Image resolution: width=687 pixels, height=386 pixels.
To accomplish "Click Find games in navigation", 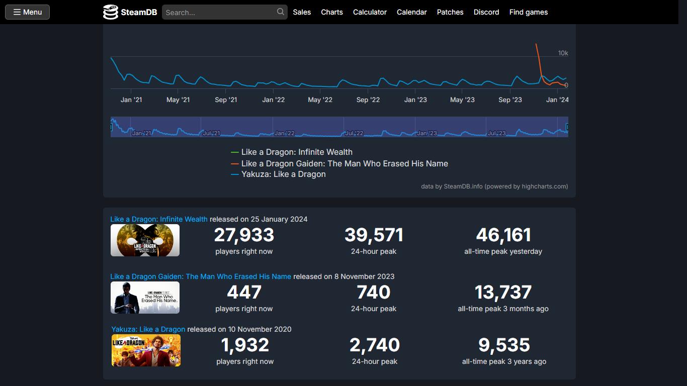I will tap(528, 12).
